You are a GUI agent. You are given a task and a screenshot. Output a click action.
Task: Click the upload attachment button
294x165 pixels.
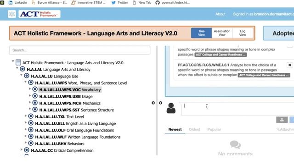tap(282, 120)
